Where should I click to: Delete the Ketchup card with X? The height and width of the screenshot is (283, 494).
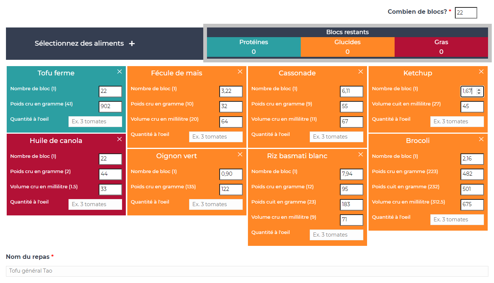coord(481,72)
